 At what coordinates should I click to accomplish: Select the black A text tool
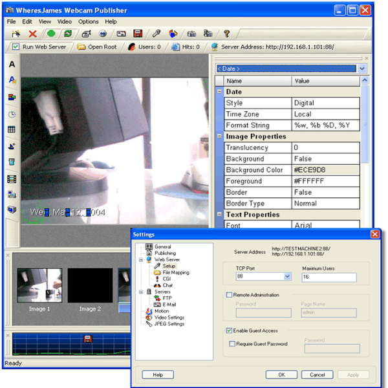point(12,64)
